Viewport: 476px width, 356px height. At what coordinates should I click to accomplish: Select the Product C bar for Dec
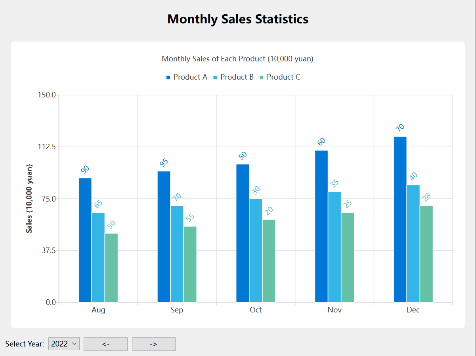[x=426, y=254]
